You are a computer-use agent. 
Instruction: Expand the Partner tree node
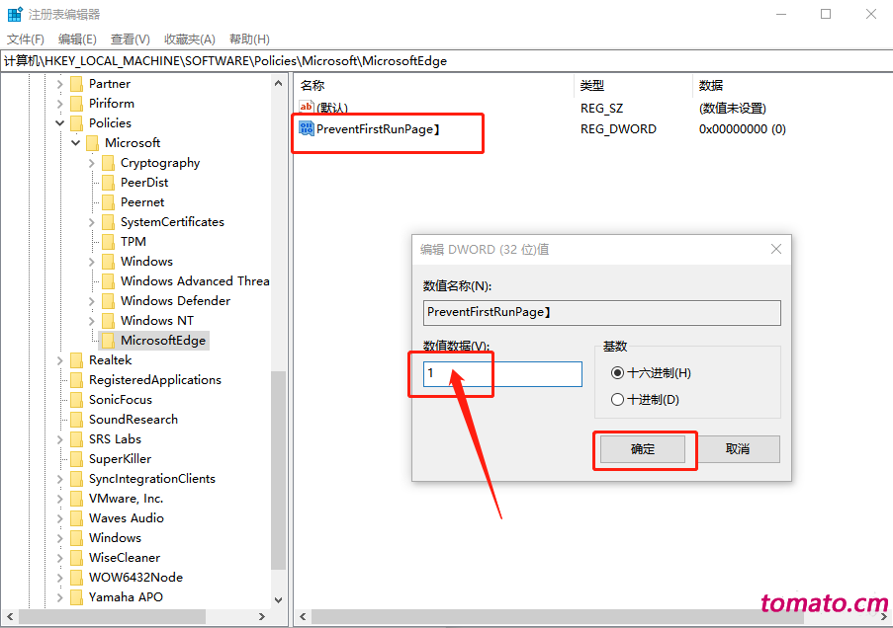pos(59,84)
